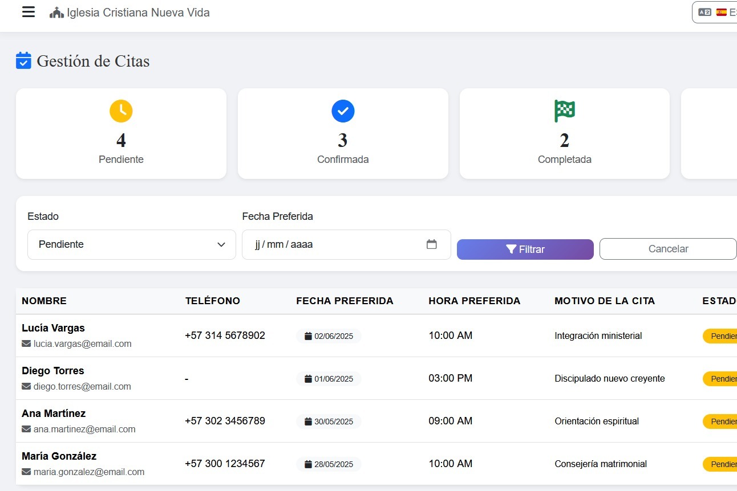Click the name María González
Viewport: 737px width, 491px height.
(59, 456)
